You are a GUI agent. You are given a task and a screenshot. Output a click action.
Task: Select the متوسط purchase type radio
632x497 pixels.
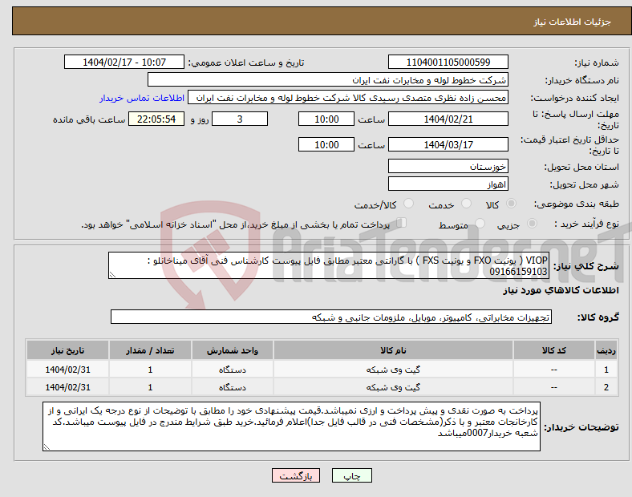point(480,224)
